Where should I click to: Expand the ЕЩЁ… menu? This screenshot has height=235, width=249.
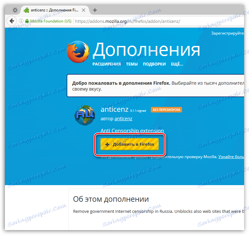click(x=177, y=64)
